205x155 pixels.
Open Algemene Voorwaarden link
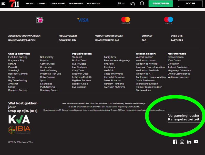coord(24,36)
